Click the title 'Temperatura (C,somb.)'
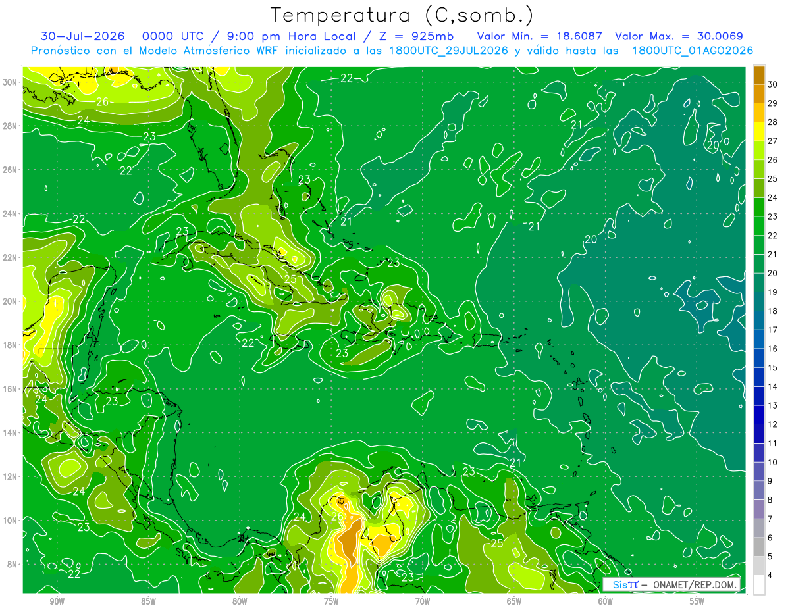 point(402,15)
